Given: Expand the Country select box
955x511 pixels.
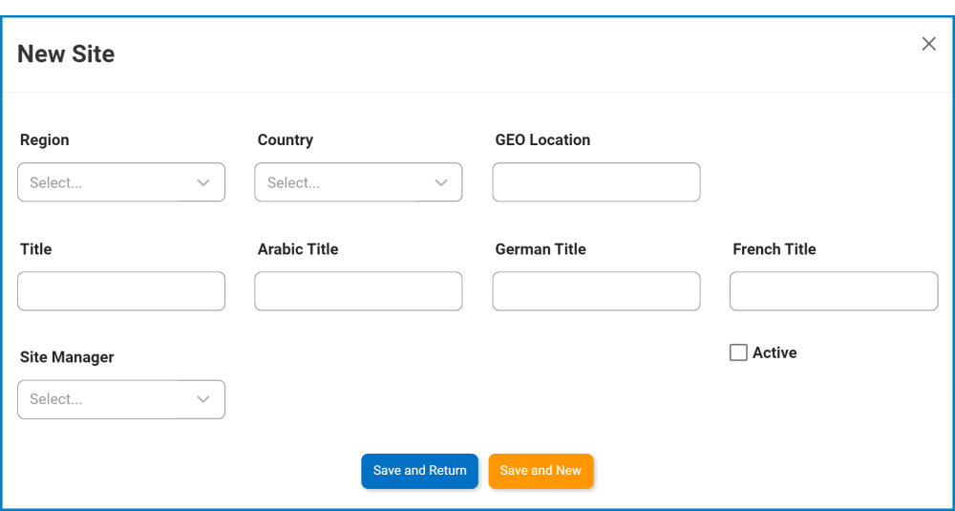Looking at the screenshot, I should point(358,182).
